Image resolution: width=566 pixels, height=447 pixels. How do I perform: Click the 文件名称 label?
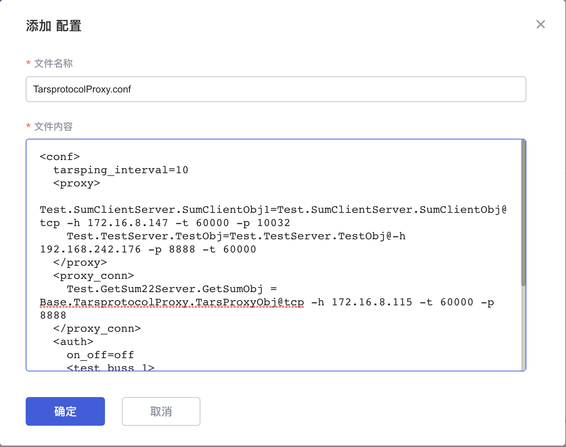click(53, 63)
